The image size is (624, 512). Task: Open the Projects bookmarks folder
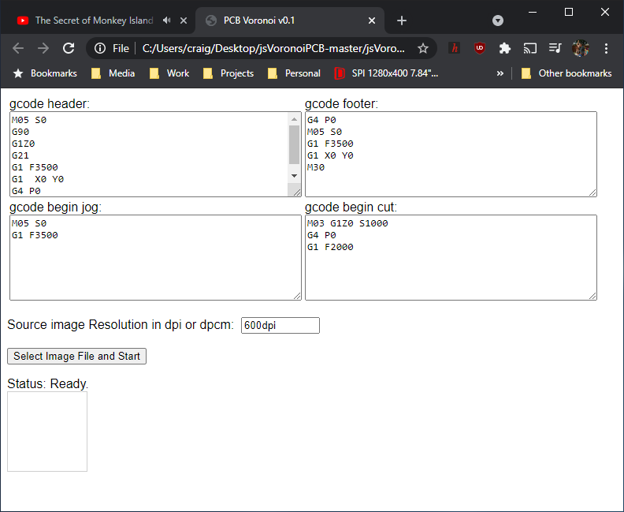tap(228, 73)
